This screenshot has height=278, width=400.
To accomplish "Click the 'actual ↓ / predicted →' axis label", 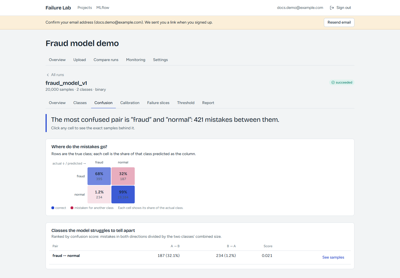I will point(69,163).
